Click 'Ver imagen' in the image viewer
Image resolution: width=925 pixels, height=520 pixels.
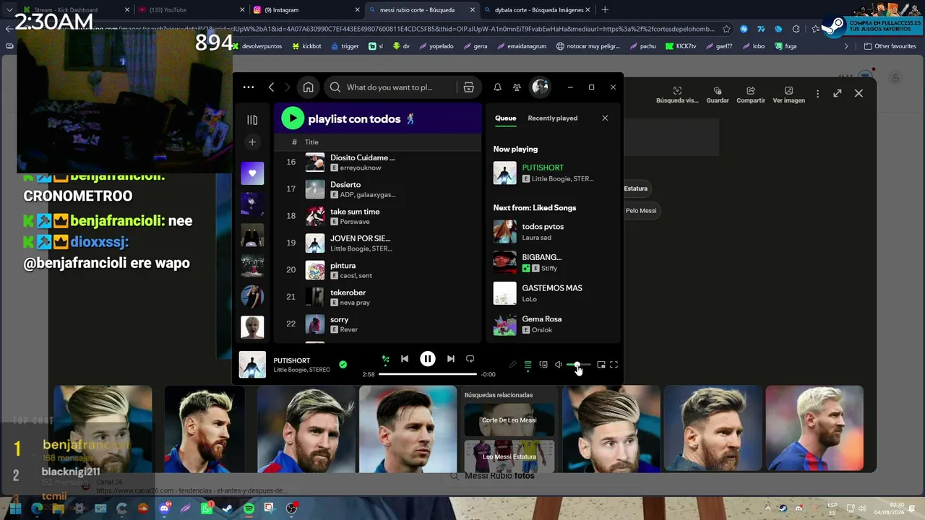tap(789, 95)
